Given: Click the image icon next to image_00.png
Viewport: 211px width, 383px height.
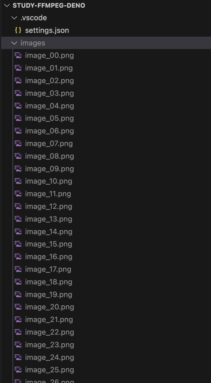Looking at the screenshot, I should (18, 56).
